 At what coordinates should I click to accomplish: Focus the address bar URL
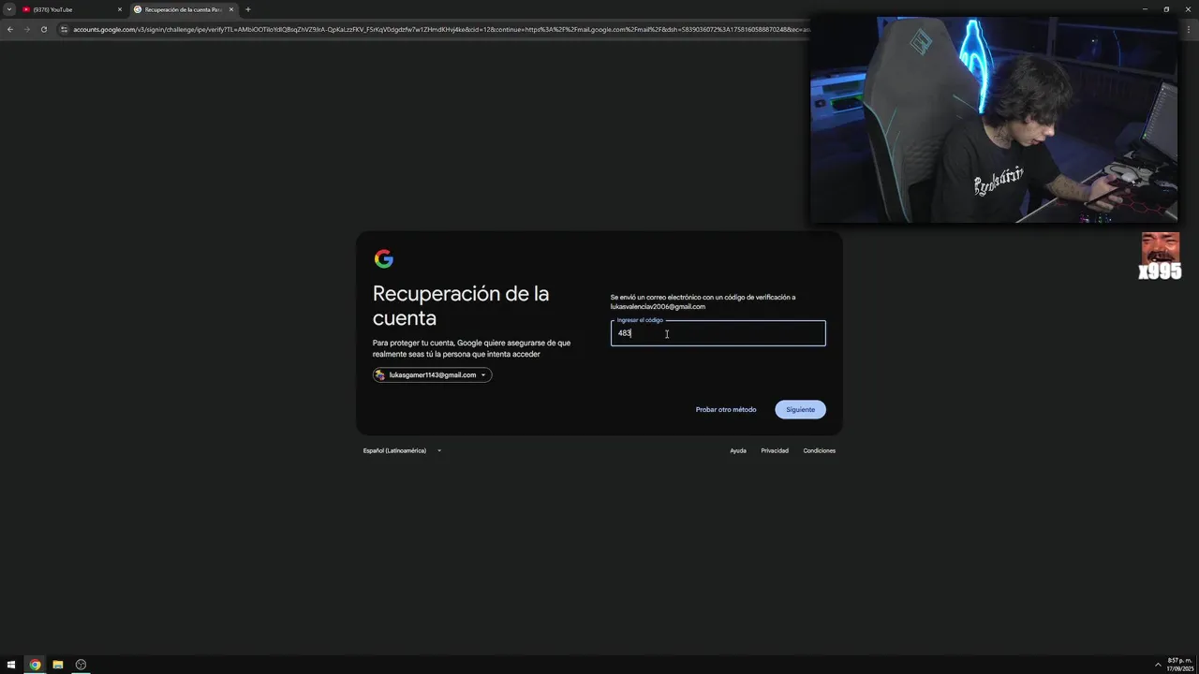[440, 29]
